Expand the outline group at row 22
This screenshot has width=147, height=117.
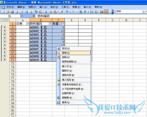pyautogui.click(x=5, y=34)
